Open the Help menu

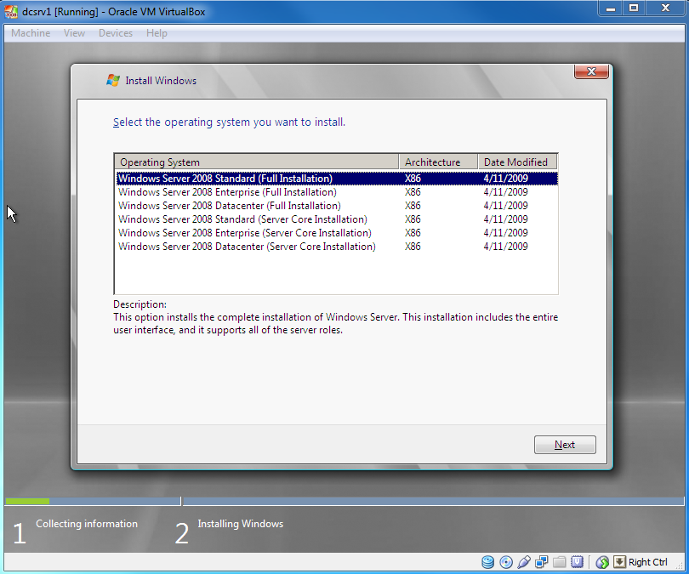click(156, 32)
